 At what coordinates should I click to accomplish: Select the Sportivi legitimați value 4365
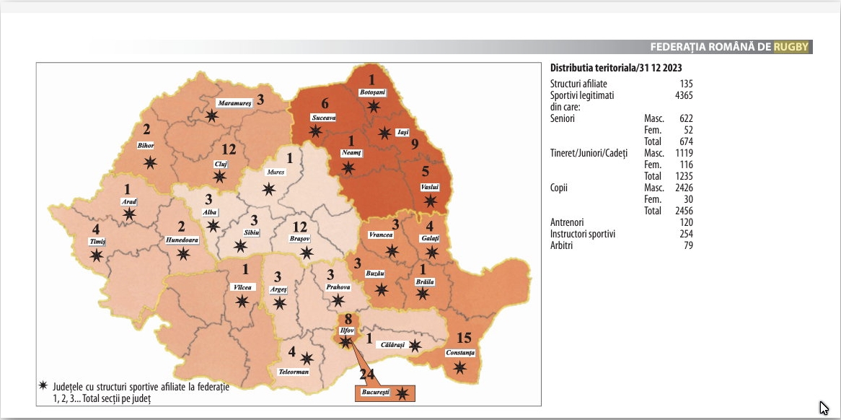pos(681,95)
